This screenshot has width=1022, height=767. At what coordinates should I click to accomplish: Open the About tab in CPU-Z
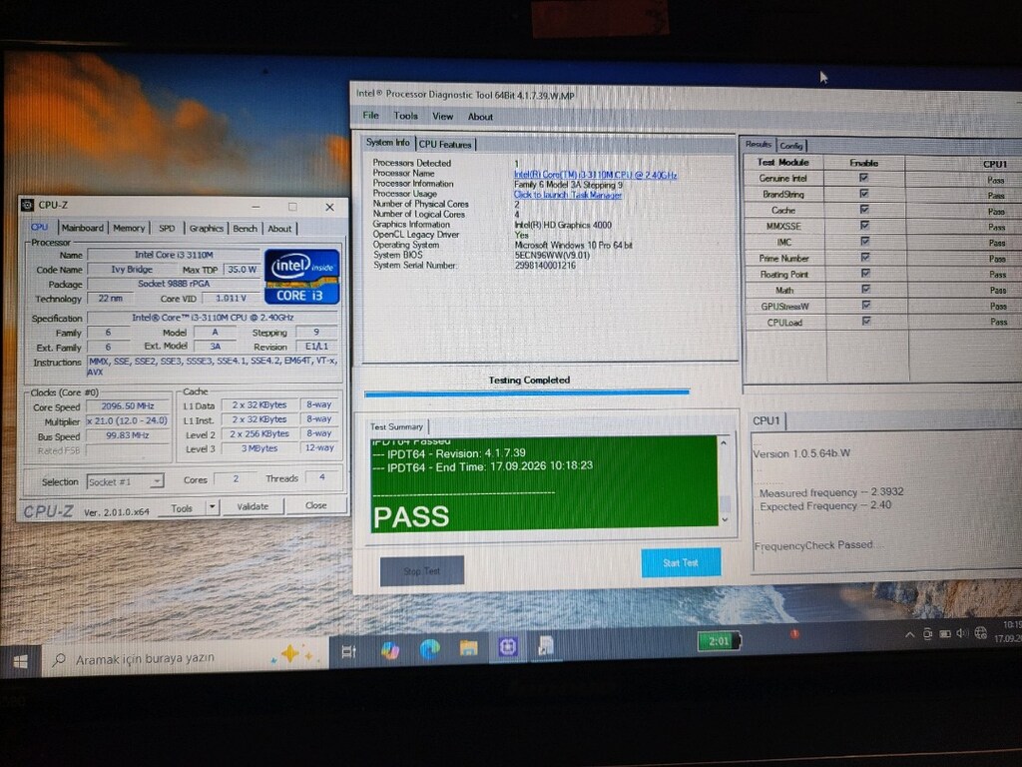click(279, 229)
